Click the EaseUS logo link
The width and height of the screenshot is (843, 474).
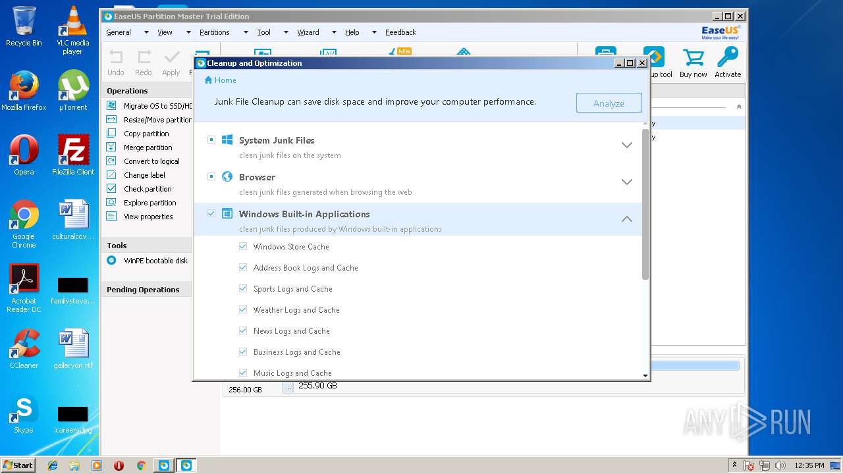[x=721, y=32]
